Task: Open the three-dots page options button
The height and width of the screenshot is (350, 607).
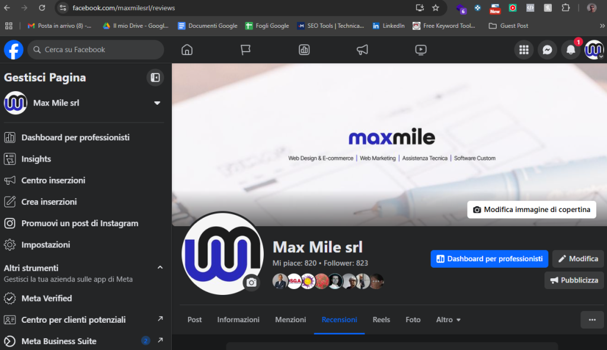Action: [592, 320]
